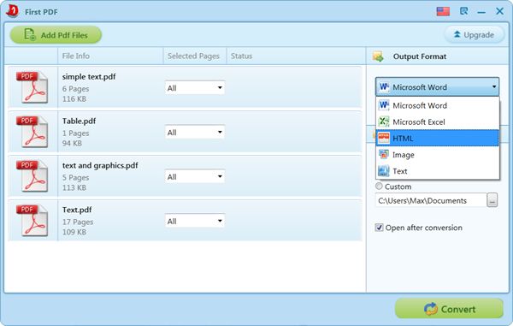Open the pages dropdown for text and graphics.pdf

point(195,177)
